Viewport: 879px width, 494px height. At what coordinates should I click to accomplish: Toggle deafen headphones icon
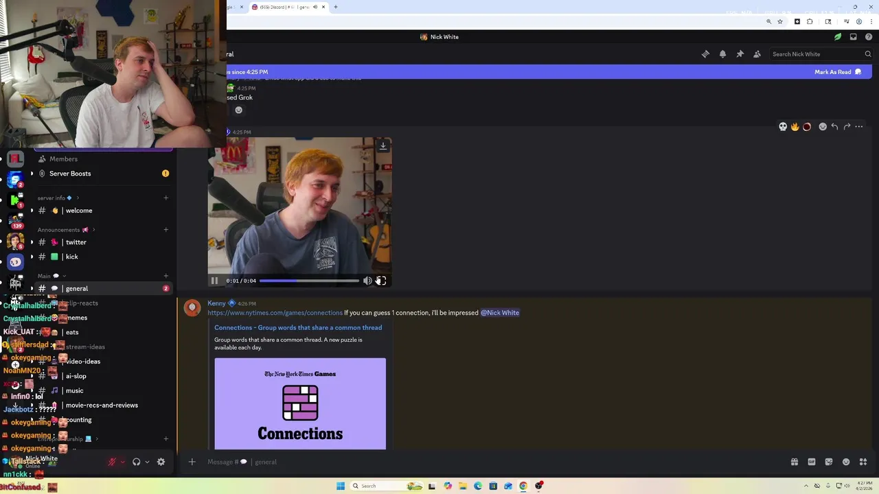pos(136,462)
